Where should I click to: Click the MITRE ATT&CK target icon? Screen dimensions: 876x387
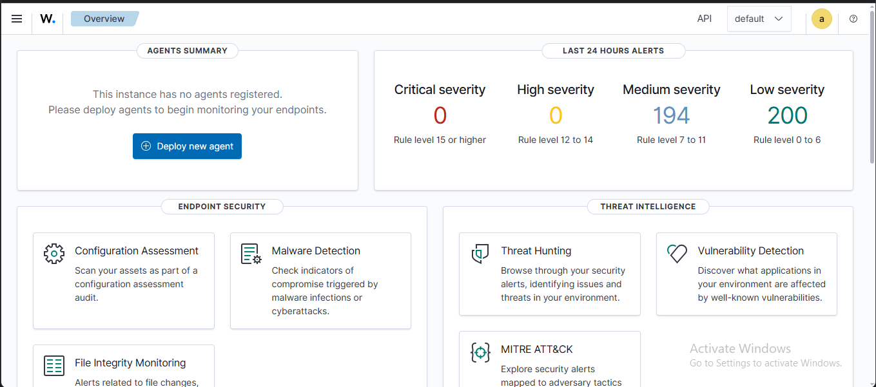tap(480, 352)
